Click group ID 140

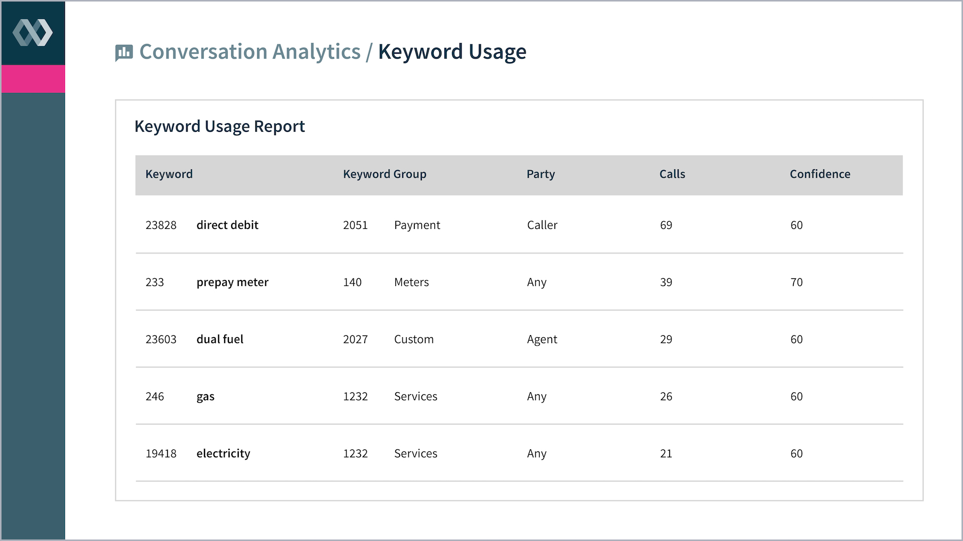coord(352,282)
